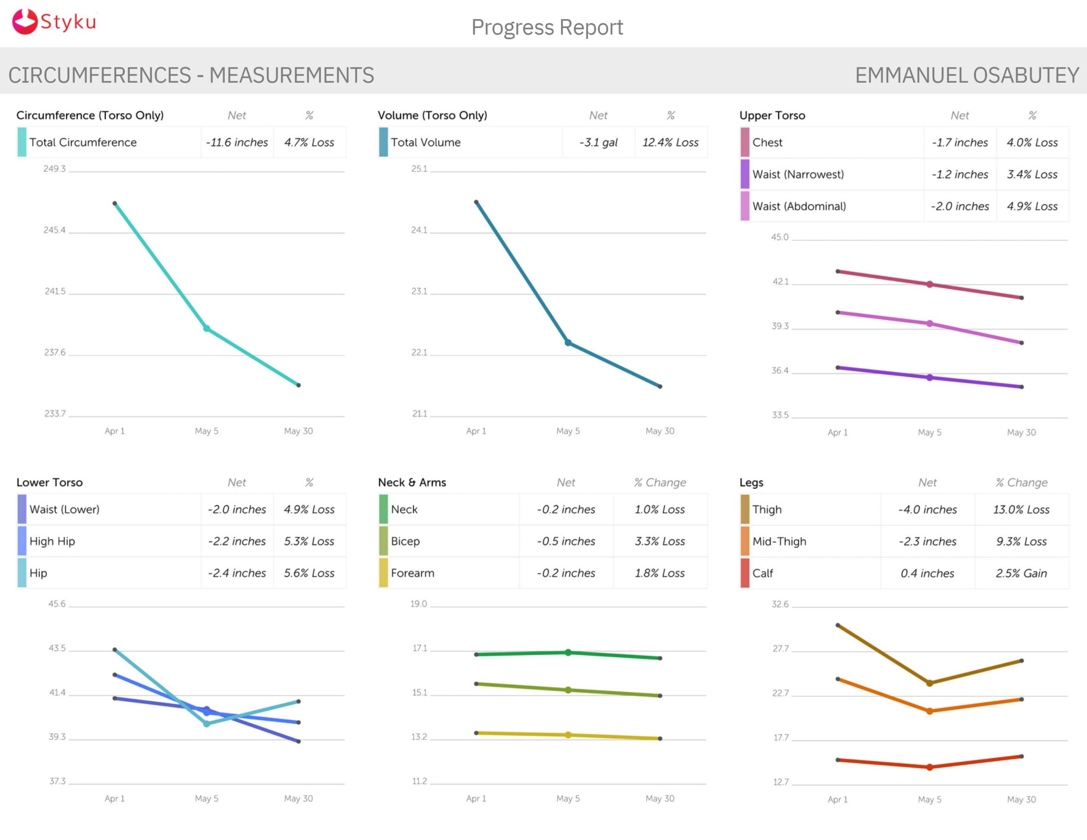Click the Lower Torso section title
Screen dimensions: 1087x840
[49, 482]
